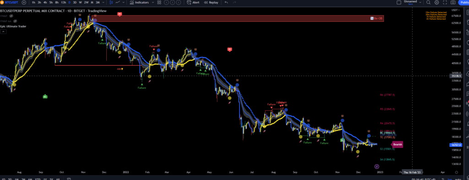The width and height of the screenshot is (469, 180).
Task: Click the 35338.5 crosshair price label
Action: 456,76
